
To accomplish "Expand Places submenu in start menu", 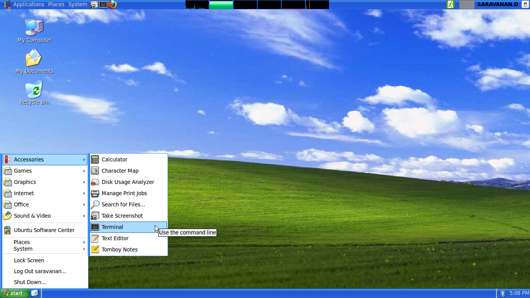I will [45, 242].
